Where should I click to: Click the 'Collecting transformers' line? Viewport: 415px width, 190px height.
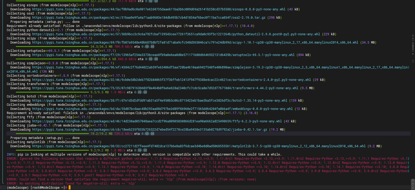[x=56, y=84]
